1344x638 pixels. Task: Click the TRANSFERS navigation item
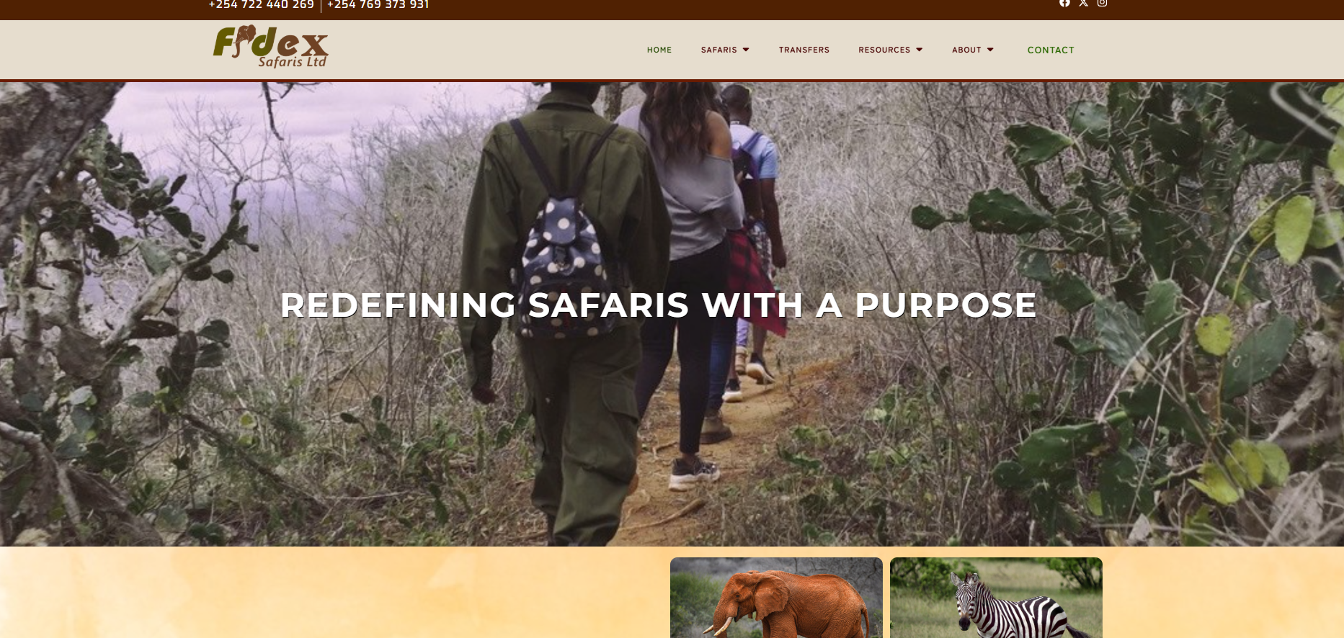(x=804, y=50)
